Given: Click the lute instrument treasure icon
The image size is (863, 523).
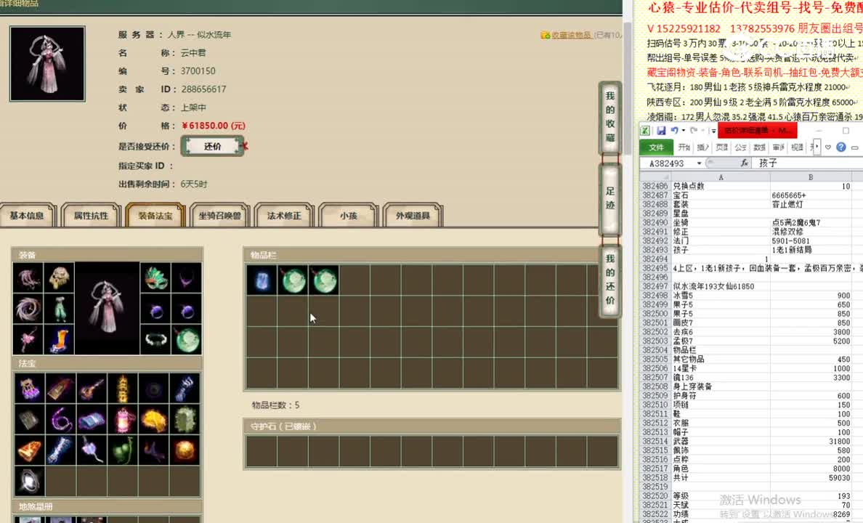Looking at the screenshot, I should (92, 389).
